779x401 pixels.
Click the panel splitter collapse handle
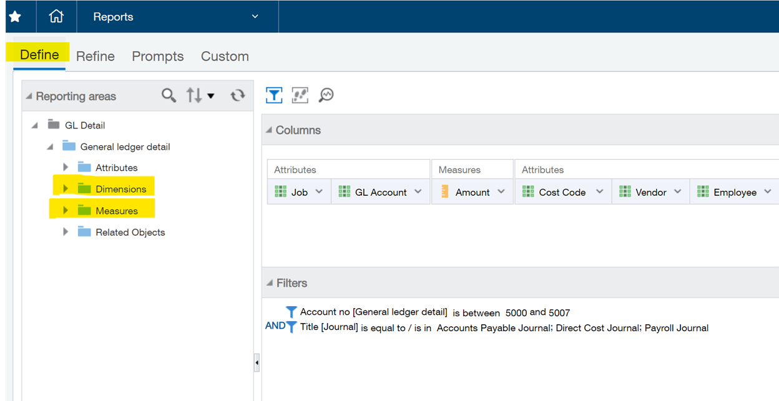tap(257, 362)
